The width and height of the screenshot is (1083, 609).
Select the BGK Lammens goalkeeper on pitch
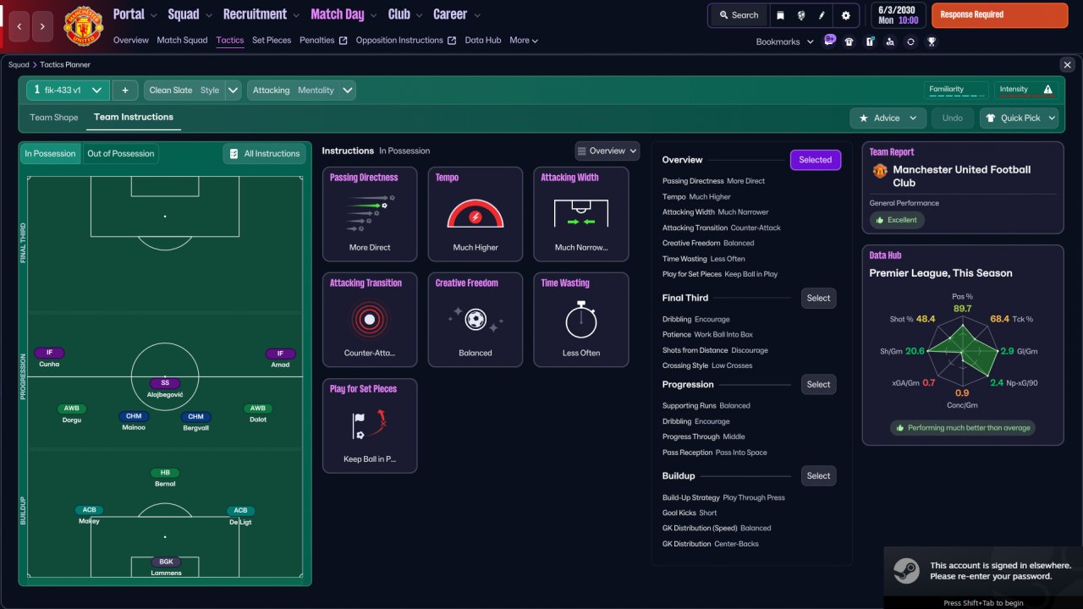tap(165, 567)
